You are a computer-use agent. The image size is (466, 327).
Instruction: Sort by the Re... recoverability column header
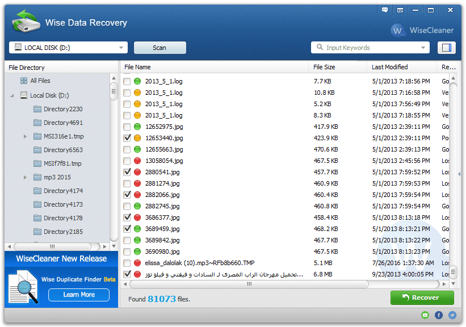449,67
